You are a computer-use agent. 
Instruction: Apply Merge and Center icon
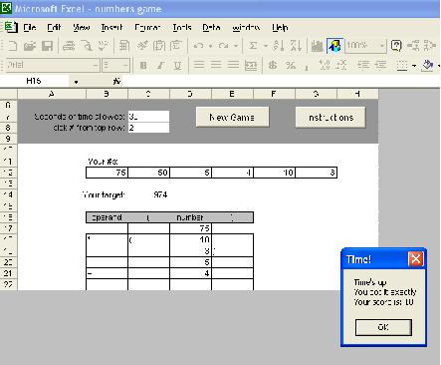[251, 65]
